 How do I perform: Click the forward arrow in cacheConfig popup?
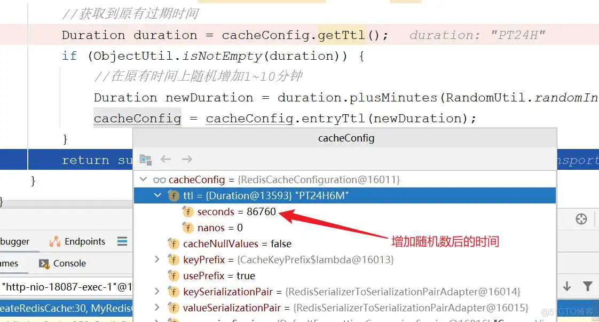click(x=187, y=159)
